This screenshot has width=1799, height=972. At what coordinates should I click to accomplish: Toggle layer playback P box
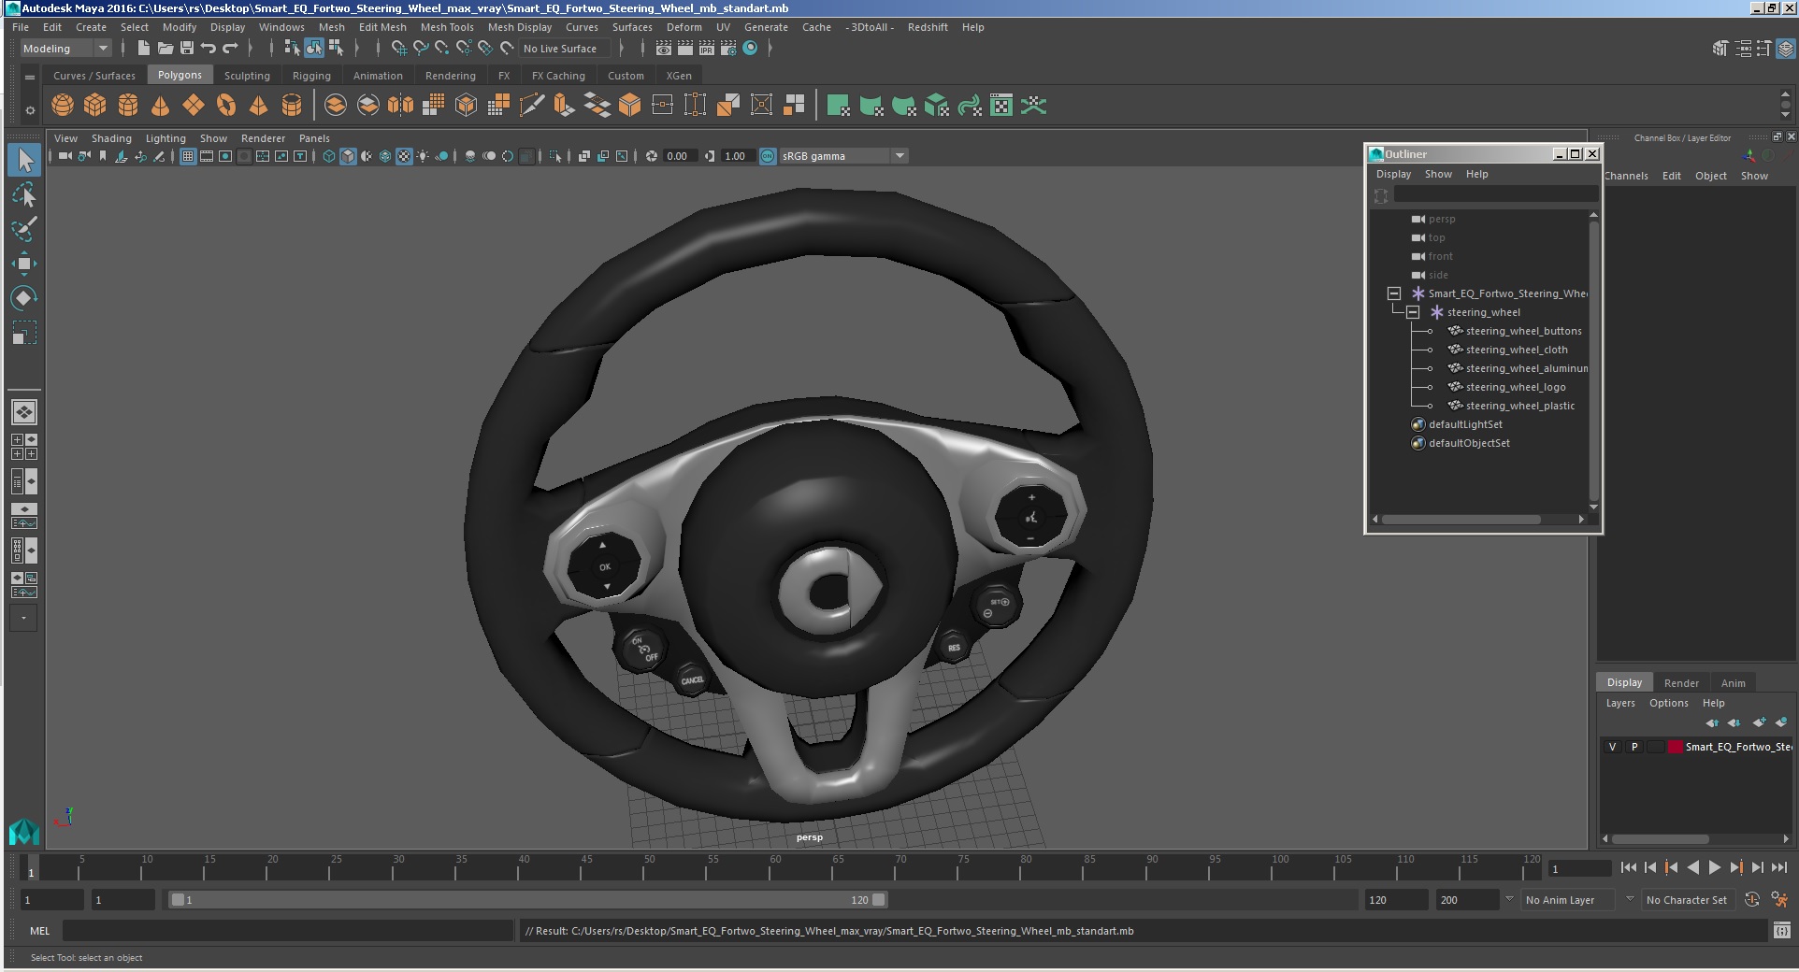pyautogui.click(x=1634, y=747)
